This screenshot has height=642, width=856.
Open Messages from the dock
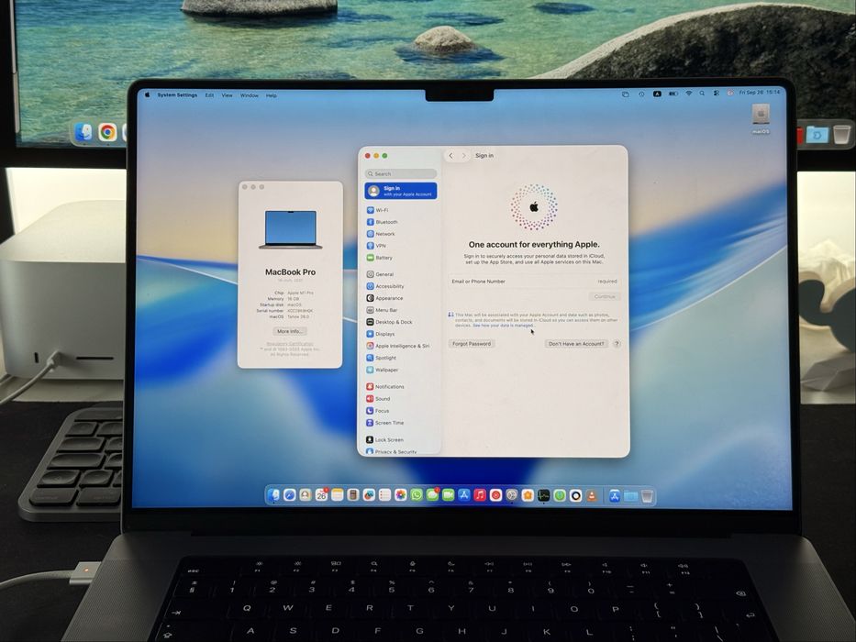coord(432,495)
